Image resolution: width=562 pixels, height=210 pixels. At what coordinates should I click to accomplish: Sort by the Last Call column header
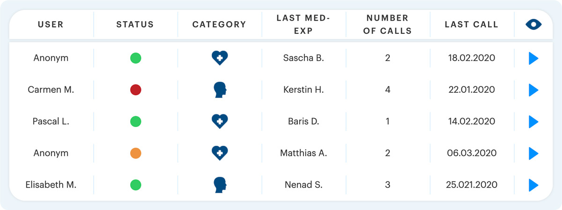point(472,24)
